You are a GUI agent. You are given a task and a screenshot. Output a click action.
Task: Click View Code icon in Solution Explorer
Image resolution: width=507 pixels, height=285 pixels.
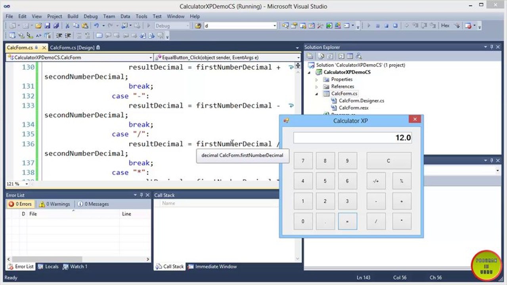[x=341, y=56]
